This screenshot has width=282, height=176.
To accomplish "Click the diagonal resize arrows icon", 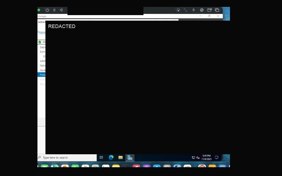I will click(x=185, y=10).
